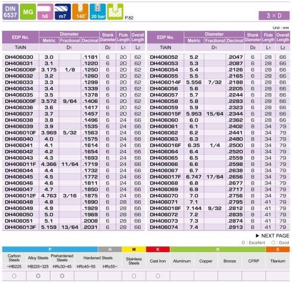Select the Cast Iron suitability circle

(158, 276)
